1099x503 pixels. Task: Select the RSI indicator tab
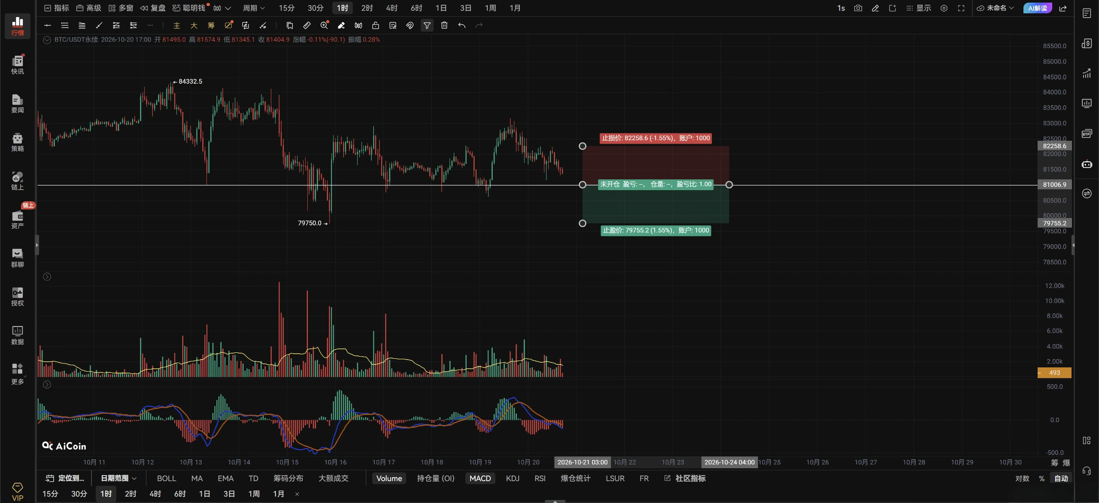[x=540, y=479]
